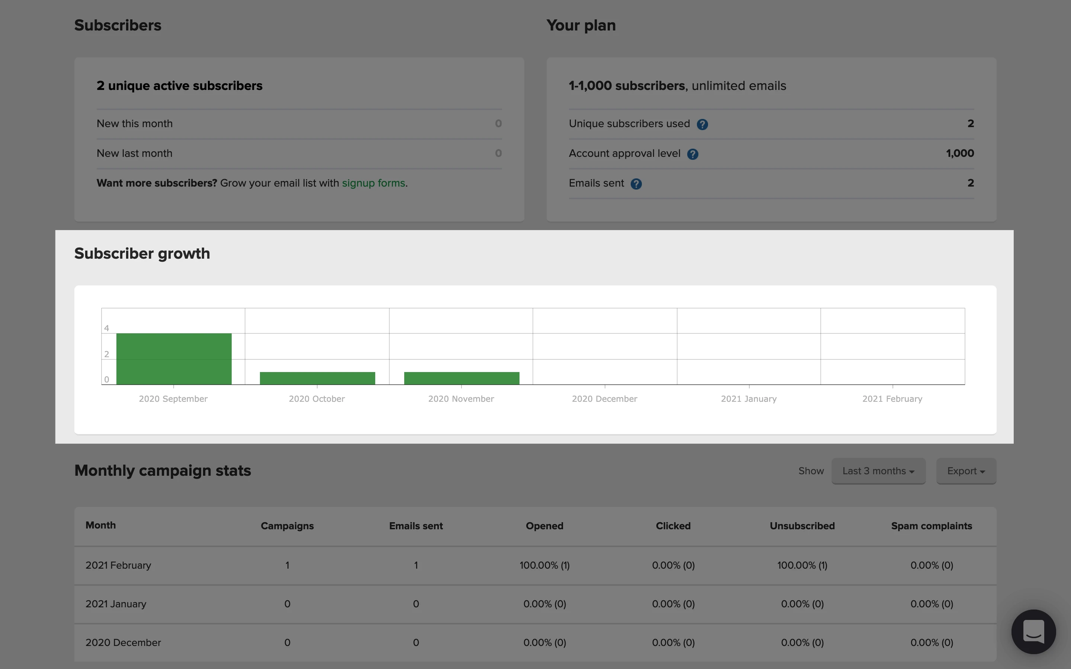Click the Opened column header

[x=544, y=526]
